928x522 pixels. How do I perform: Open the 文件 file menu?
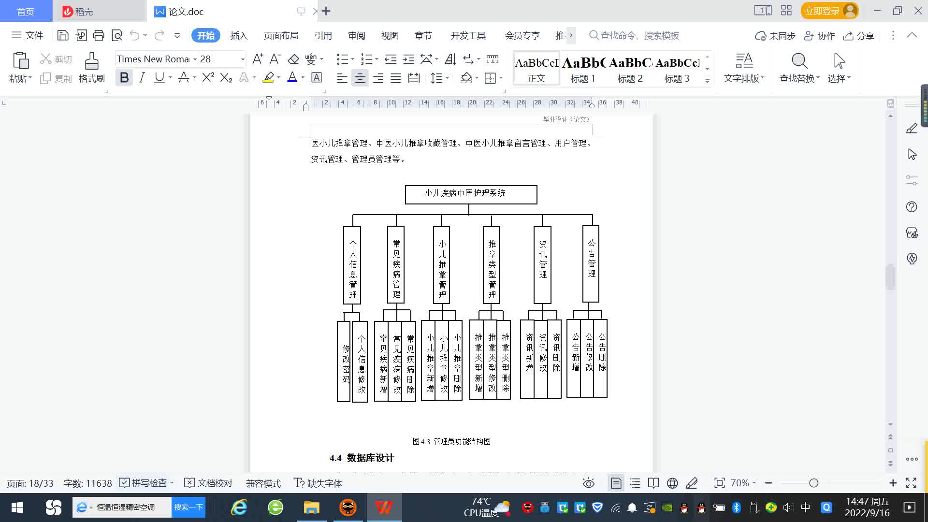point(27,35)
